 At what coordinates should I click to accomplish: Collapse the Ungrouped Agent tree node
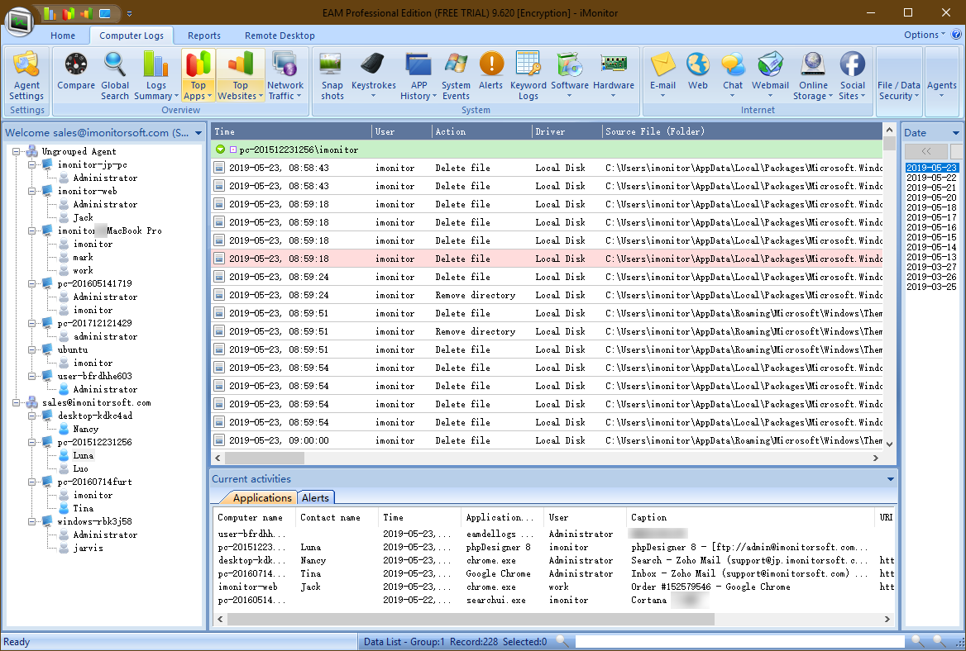pyautogui.click(x=17, y=151)
